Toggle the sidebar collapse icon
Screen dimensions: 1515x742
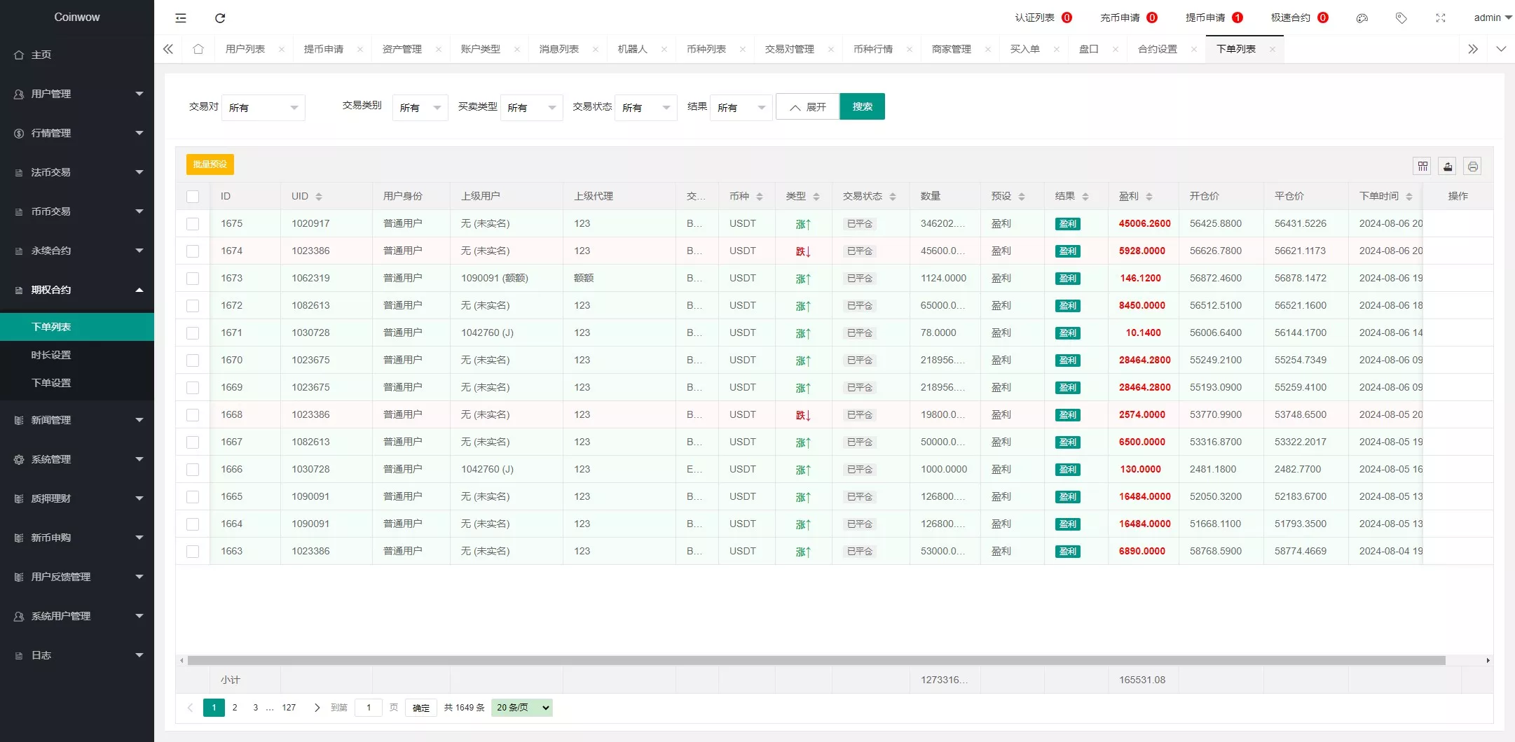[181, 18]
